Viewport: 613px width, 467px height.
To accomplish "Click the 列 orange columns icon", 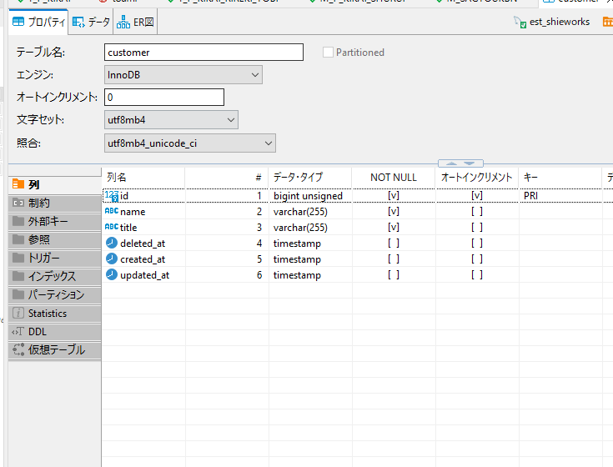I will 18,183.
